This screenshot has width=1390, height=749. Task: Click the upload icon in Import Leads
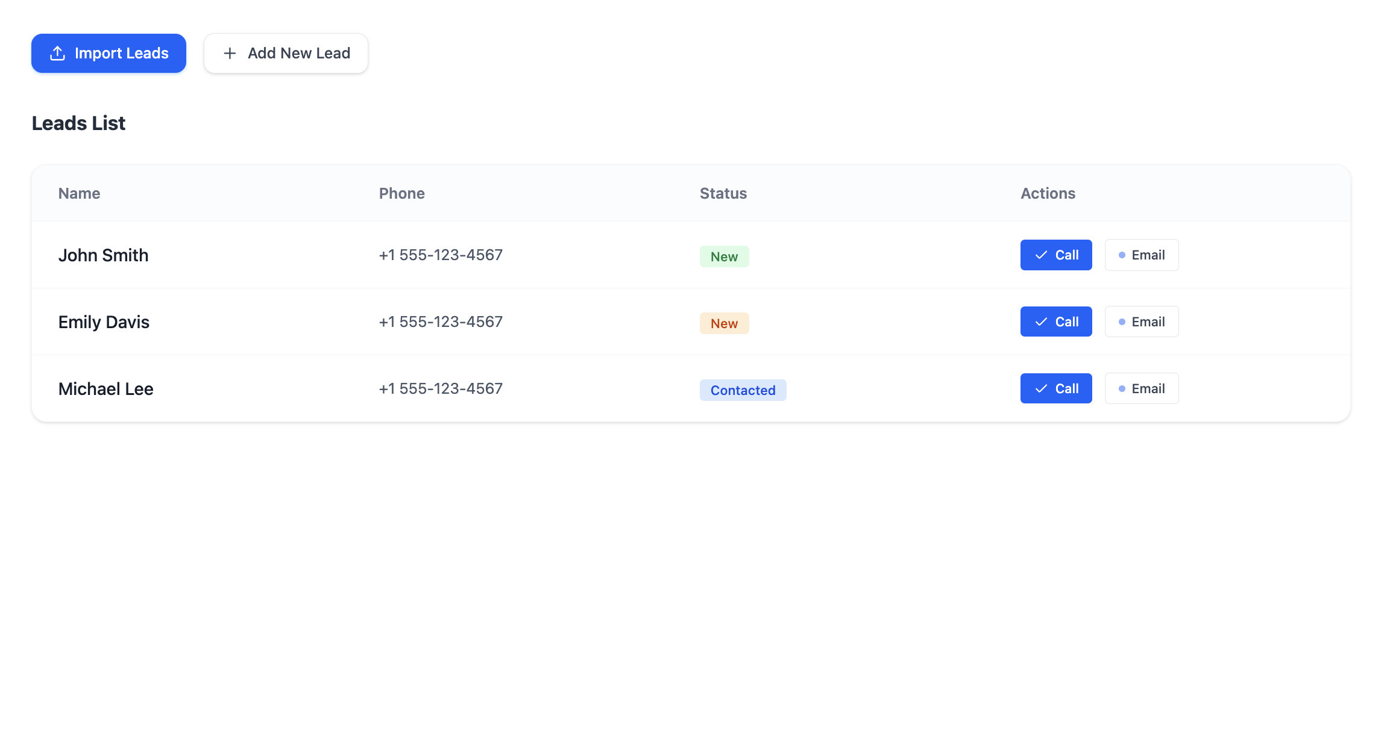[x=57, y=53]
